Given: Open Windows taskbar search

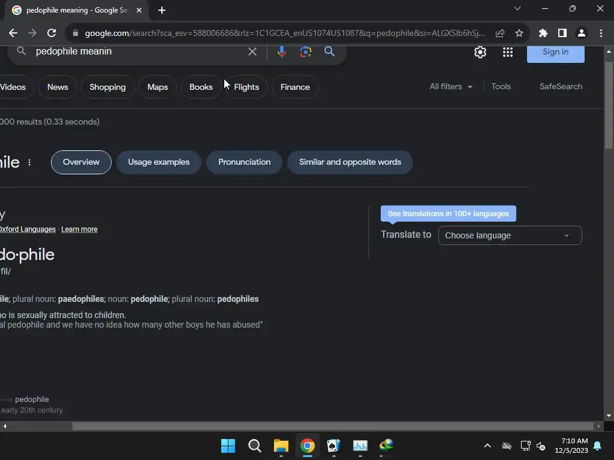Looking at the screenshot, I should 254,446.
